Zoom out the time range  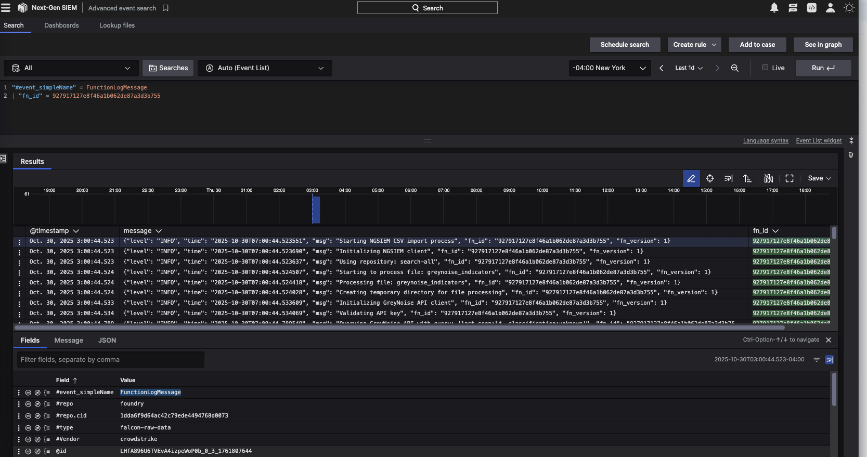point(734,68)
